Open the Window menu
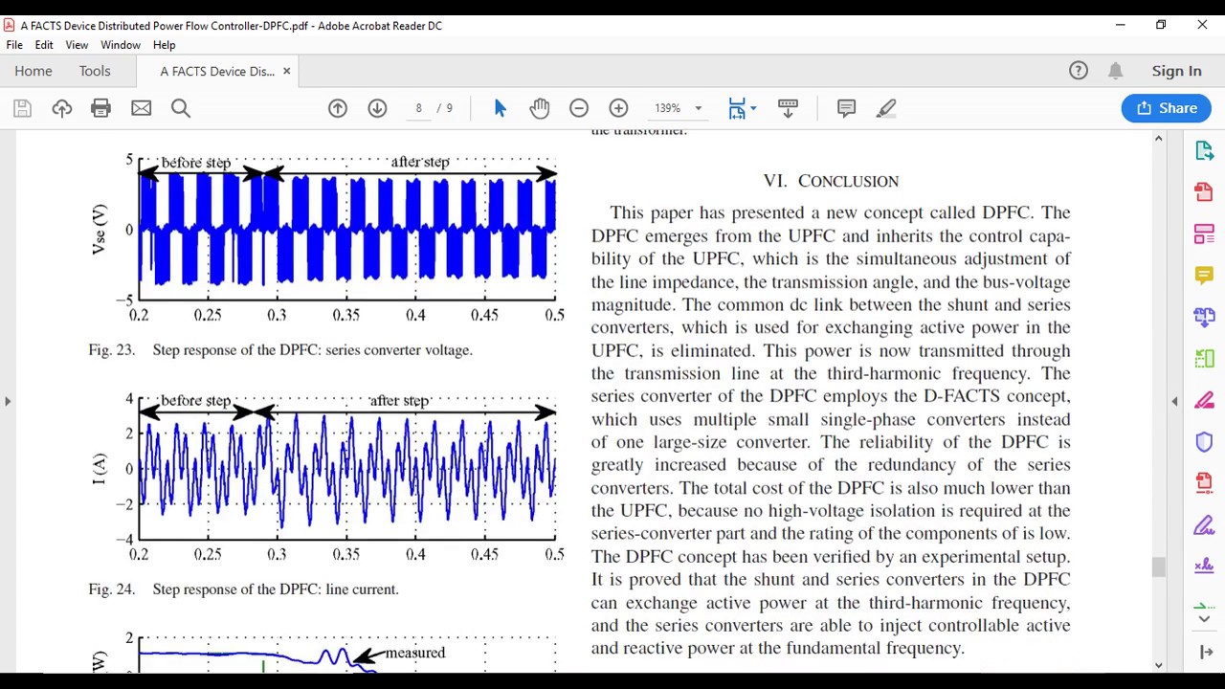The image size is (1225, 689). point(121,45)
